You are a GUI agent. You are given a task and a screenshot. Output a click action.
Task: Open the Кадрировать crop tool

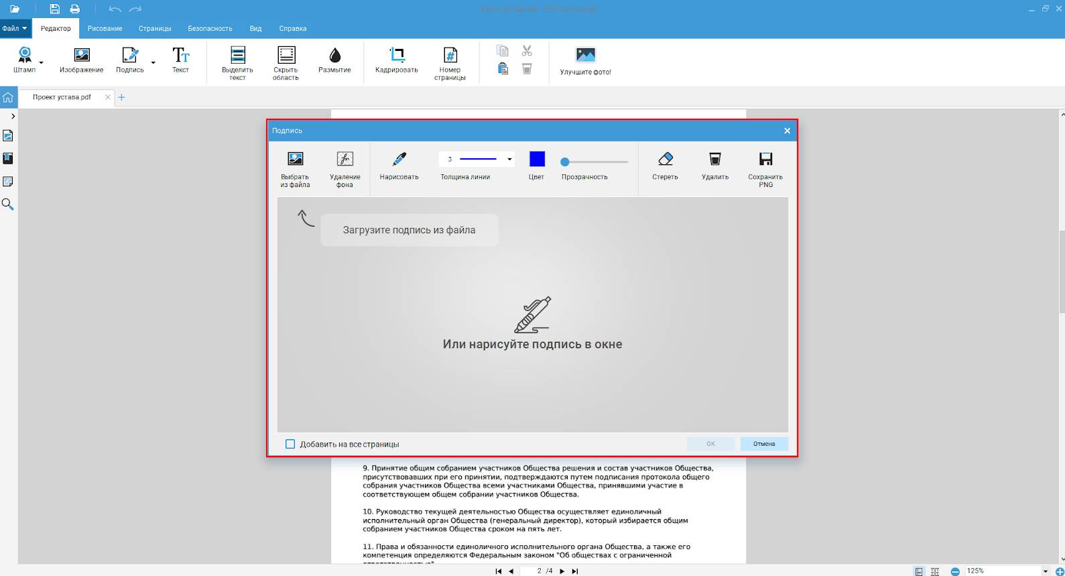click(x=397, y=60)
